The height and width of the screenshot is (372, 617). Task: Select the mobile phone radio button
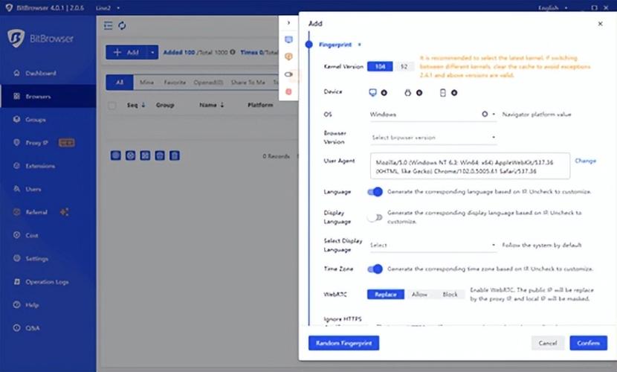pyautogui.click(x=454, y=93)
